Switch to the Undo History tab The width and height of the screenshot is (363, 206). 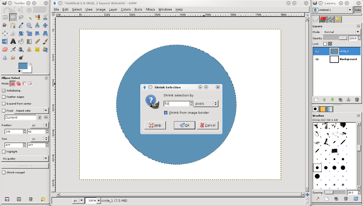[338, 19]
